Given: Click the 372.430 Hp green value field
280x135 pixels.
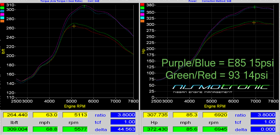Looking at the screenshot, I should (x=156, y=129).
